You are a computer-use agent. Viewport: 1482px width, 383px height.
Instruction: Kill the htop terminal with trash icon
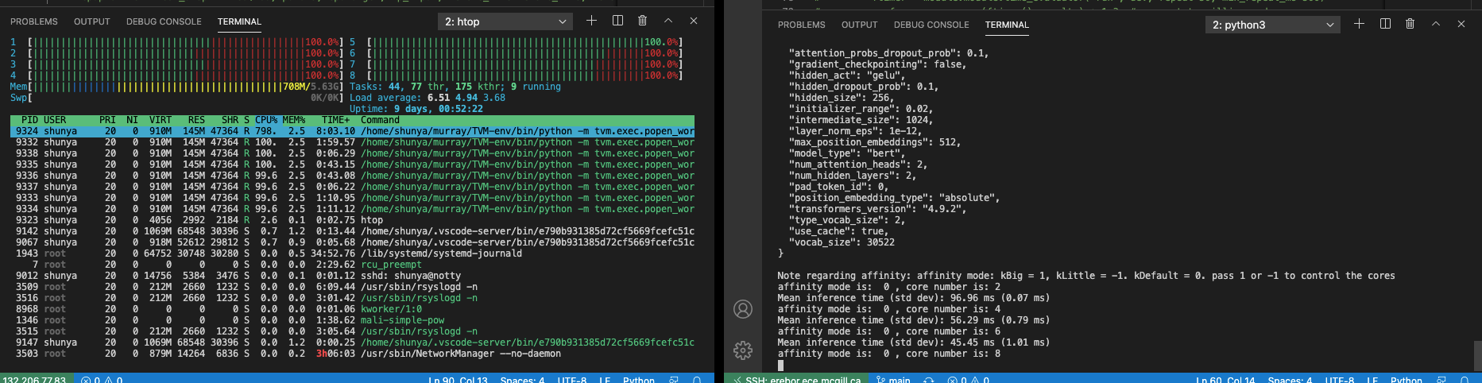642,21
